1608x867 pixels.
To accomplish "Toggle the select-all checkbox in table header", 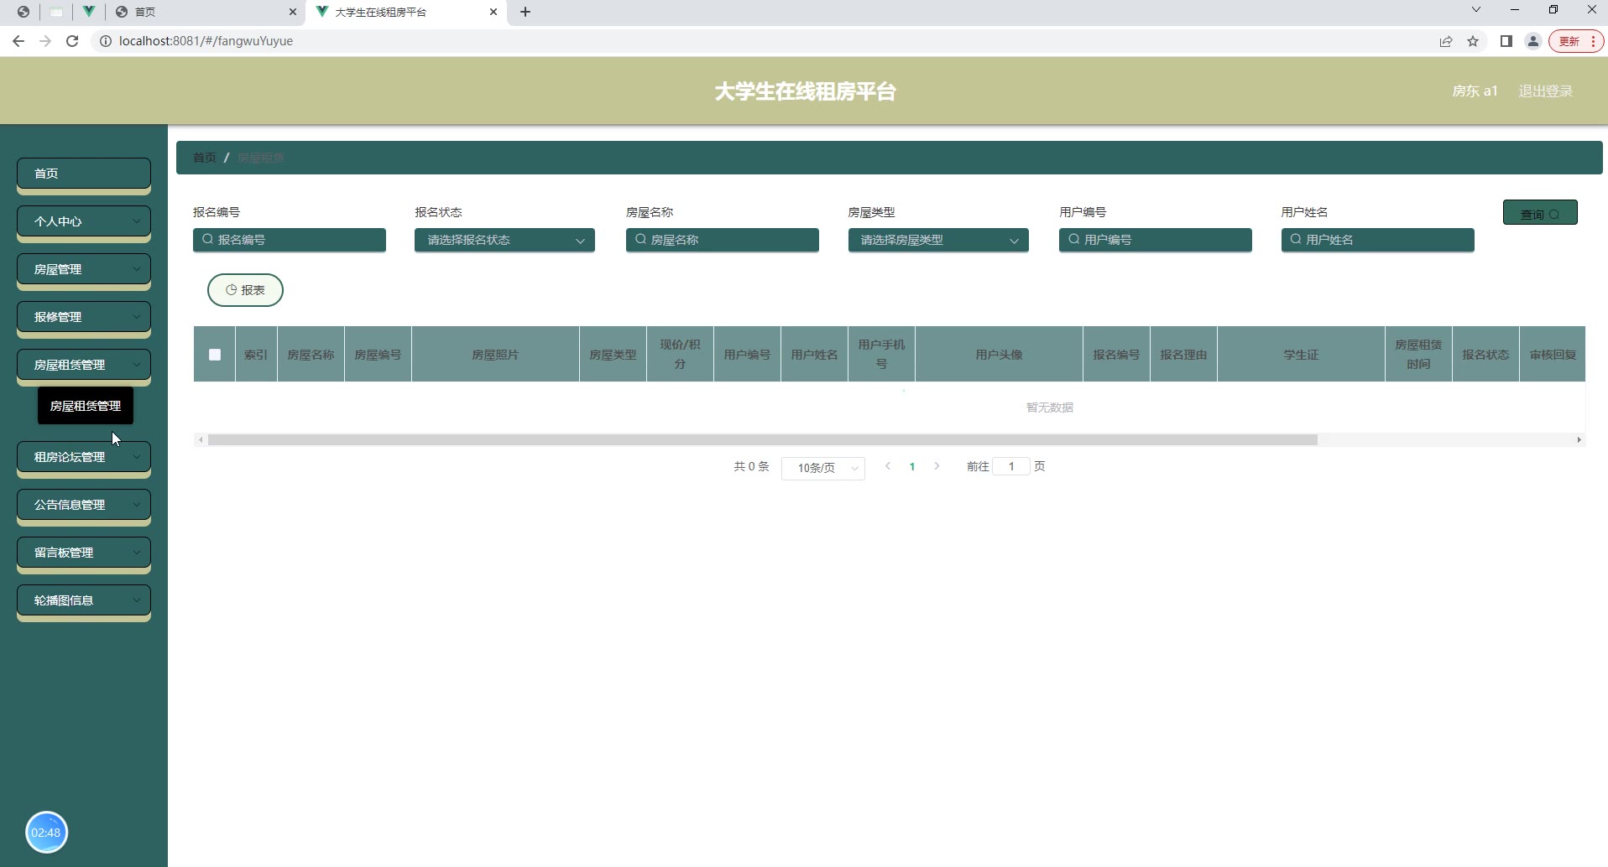I will point(215,355).
